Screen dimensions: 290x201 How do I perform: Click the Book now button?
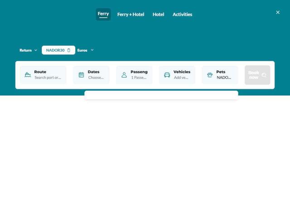click(x=257, y=75)
